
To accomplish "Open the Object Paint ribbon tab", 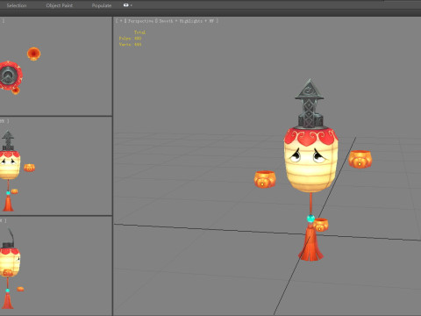I will [x=60, y=5].
